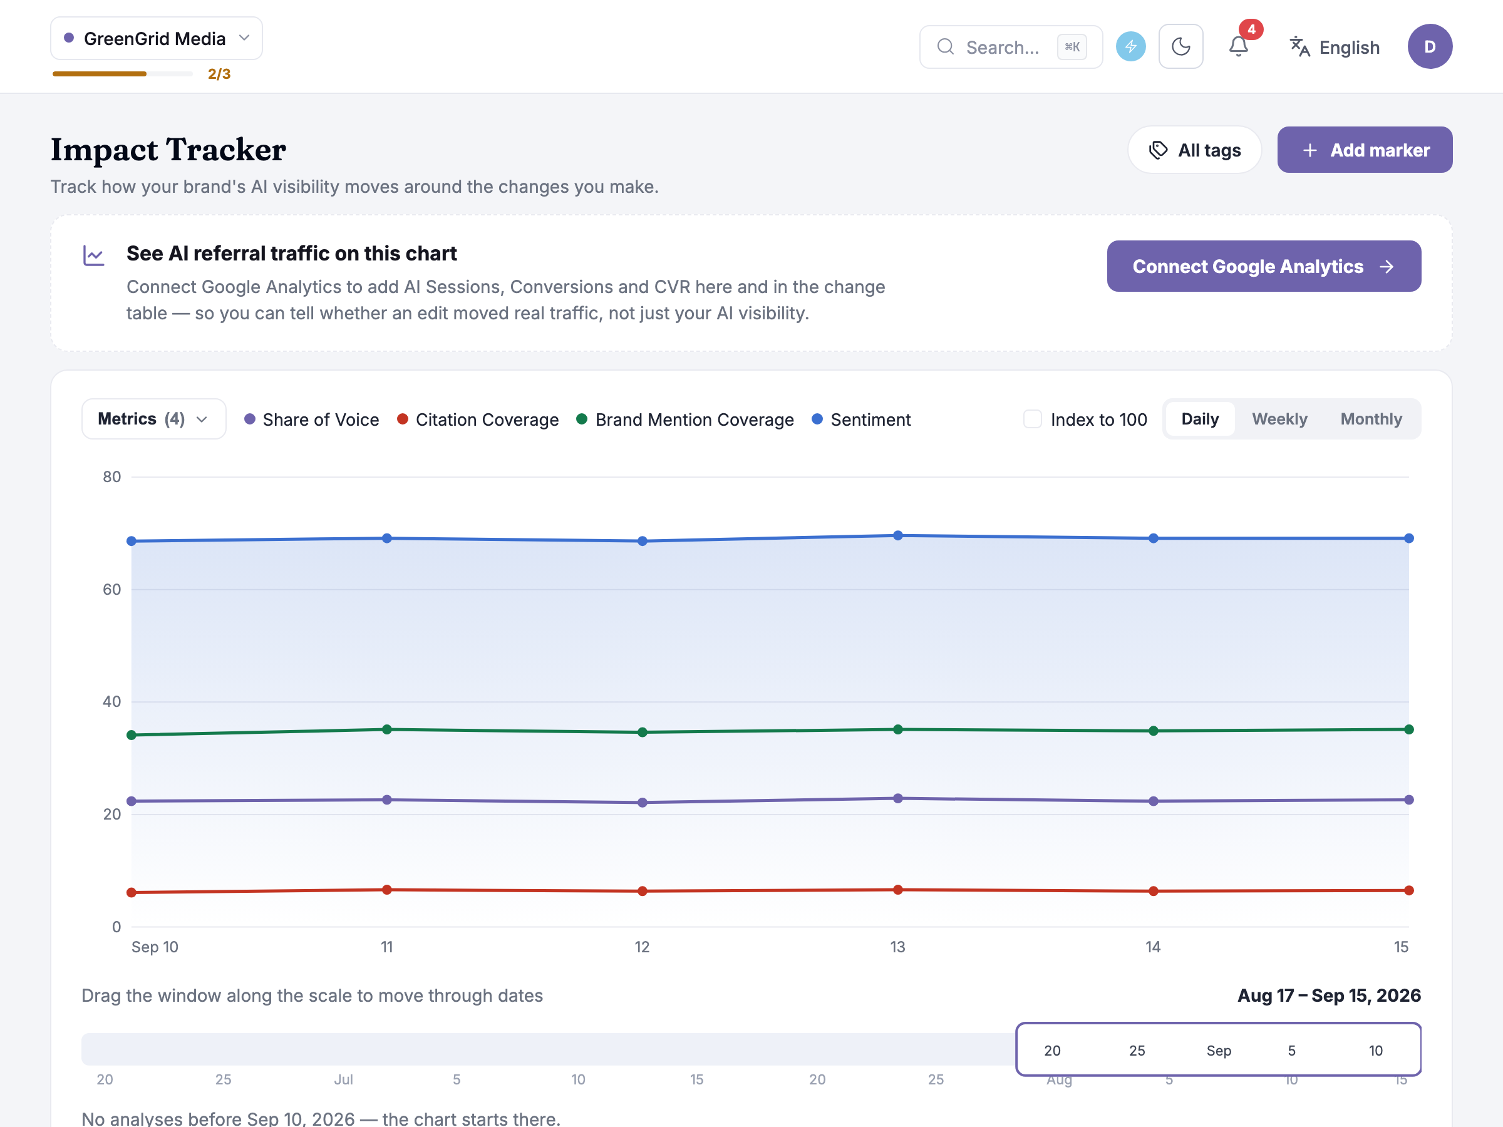Toggle Sentiment legend item
Viewport: 1503px width, 1127px height.
(x=862, y=420)
